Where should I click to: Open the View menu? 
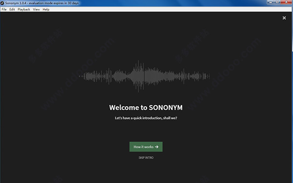(x=36, y=9)
